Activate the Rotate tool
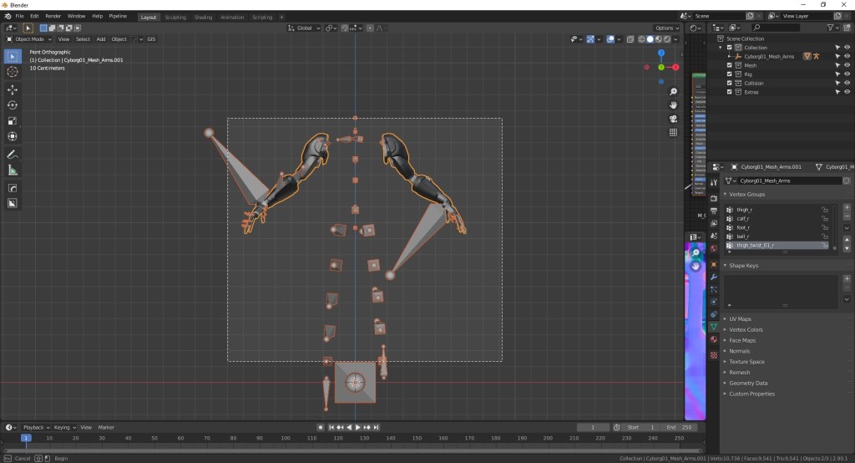The height and width of the screenshot is (463, 855). (13, 104)
